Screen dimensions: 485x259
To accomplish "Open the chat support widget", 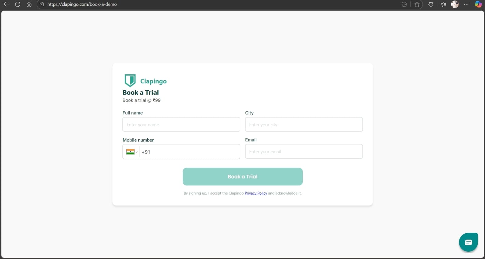I will (468, 242).
